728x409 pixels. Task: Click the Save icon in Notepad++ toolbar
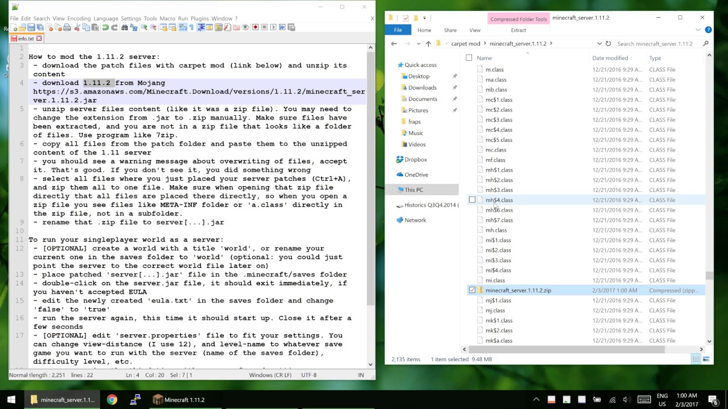coord(31,27)
